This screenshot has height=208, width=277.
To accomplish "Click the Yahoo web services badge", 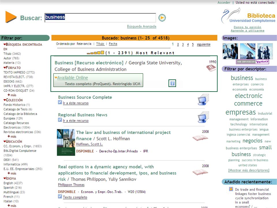I will [x=253, y=62].
